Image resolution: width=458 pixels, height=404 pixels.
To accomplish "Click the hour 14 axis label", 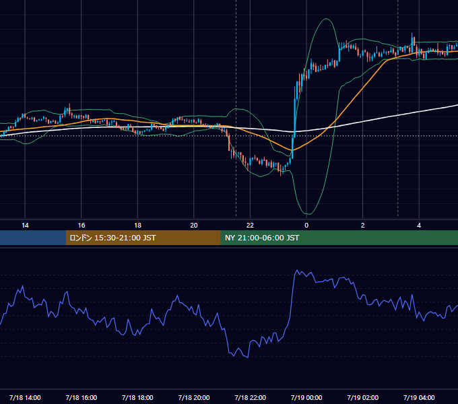I will (25, 226).
